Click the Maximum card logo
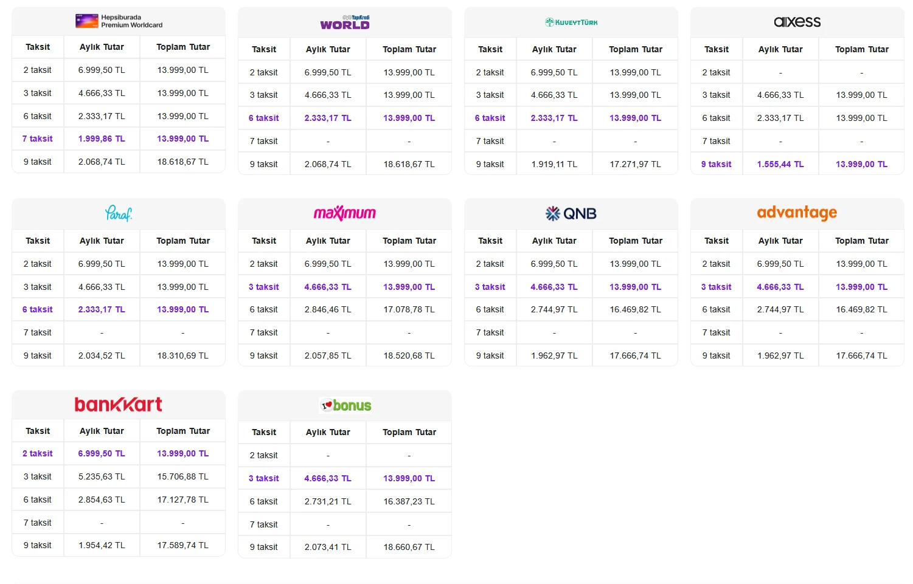This screenshot has width=913, height=584. (345, 213)
